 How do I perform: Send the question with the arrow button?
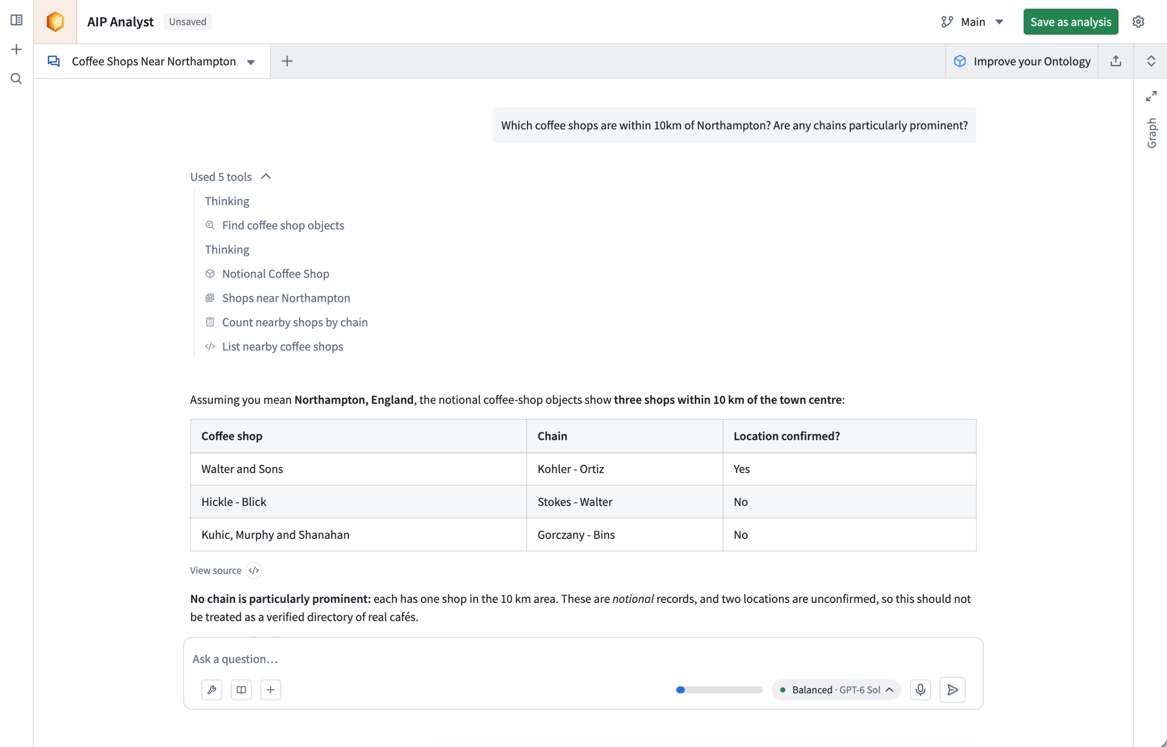[x=952, y=690]
